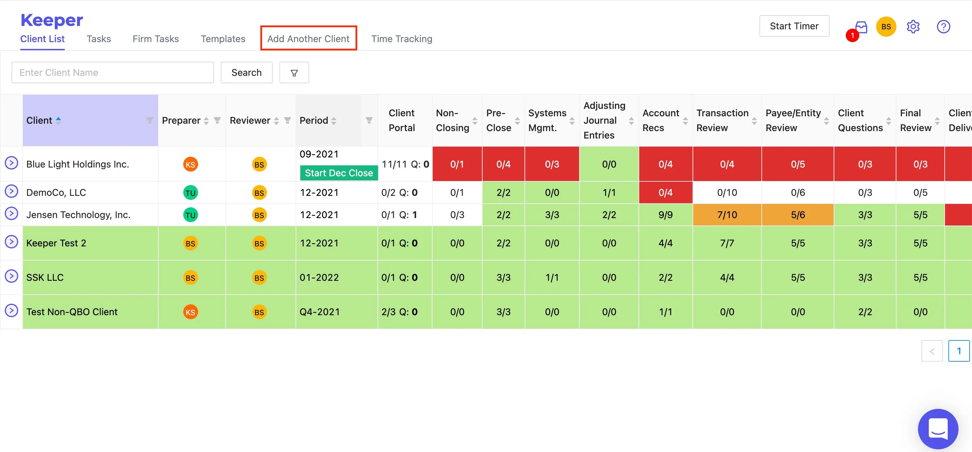
Task: Select the Client List tab
Action: click(42, 39)
